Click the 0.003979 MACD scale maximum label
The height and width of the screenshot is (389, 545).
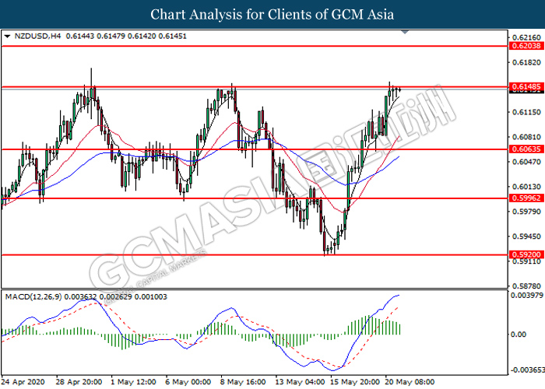pyautogui.click(x=526, y=295)
